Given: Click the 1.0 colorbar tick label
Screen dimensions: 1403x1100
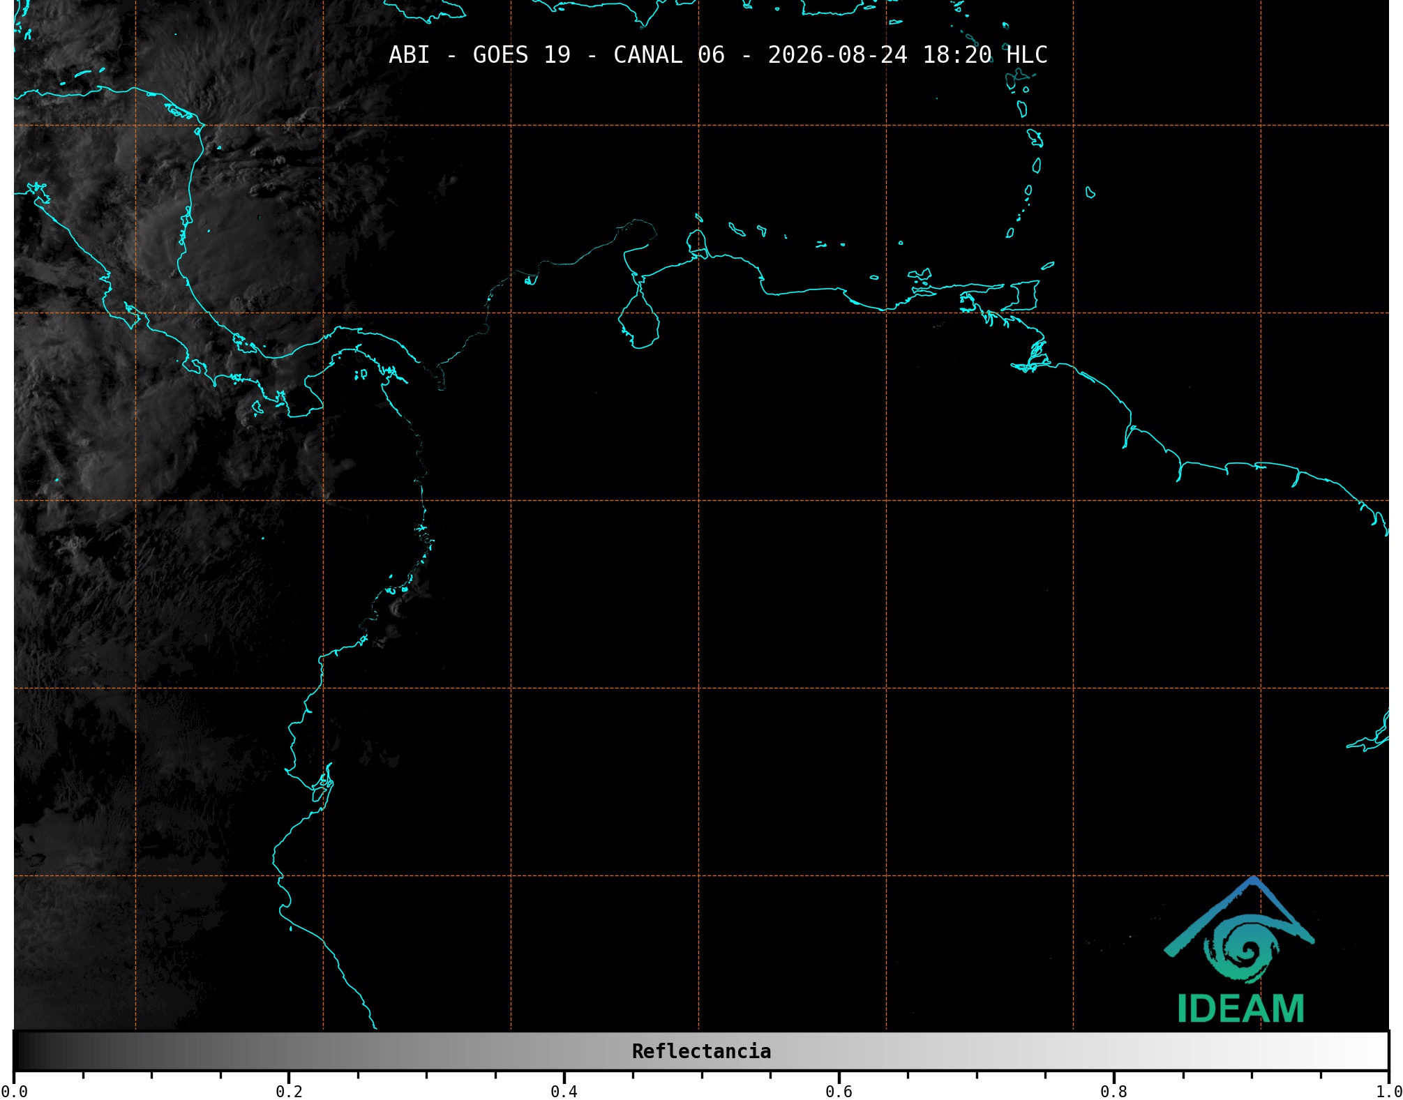Looking at the screenshot, I should 1388,1092.
